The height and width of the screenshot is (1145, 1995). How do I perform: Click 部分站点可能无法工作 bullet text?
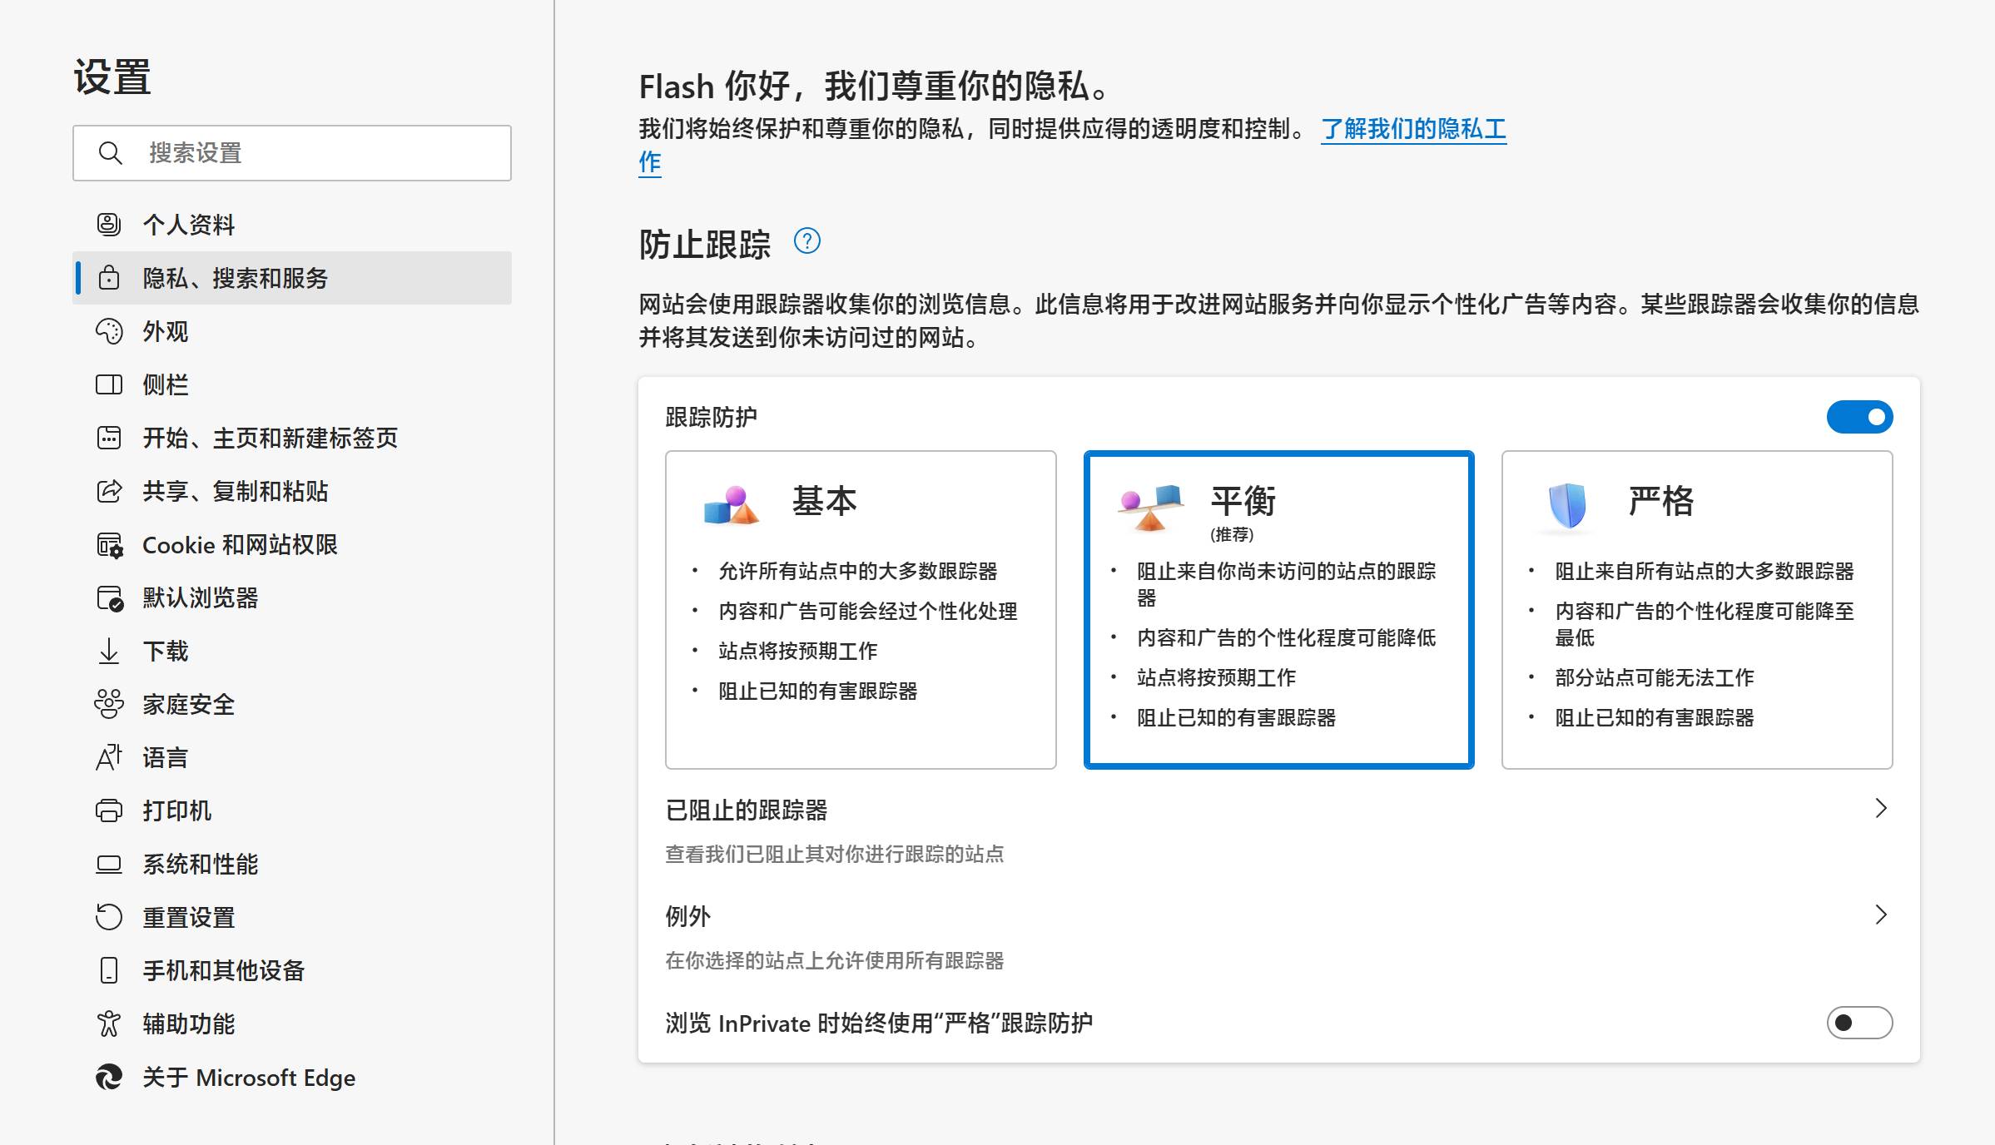point(1654,677)
